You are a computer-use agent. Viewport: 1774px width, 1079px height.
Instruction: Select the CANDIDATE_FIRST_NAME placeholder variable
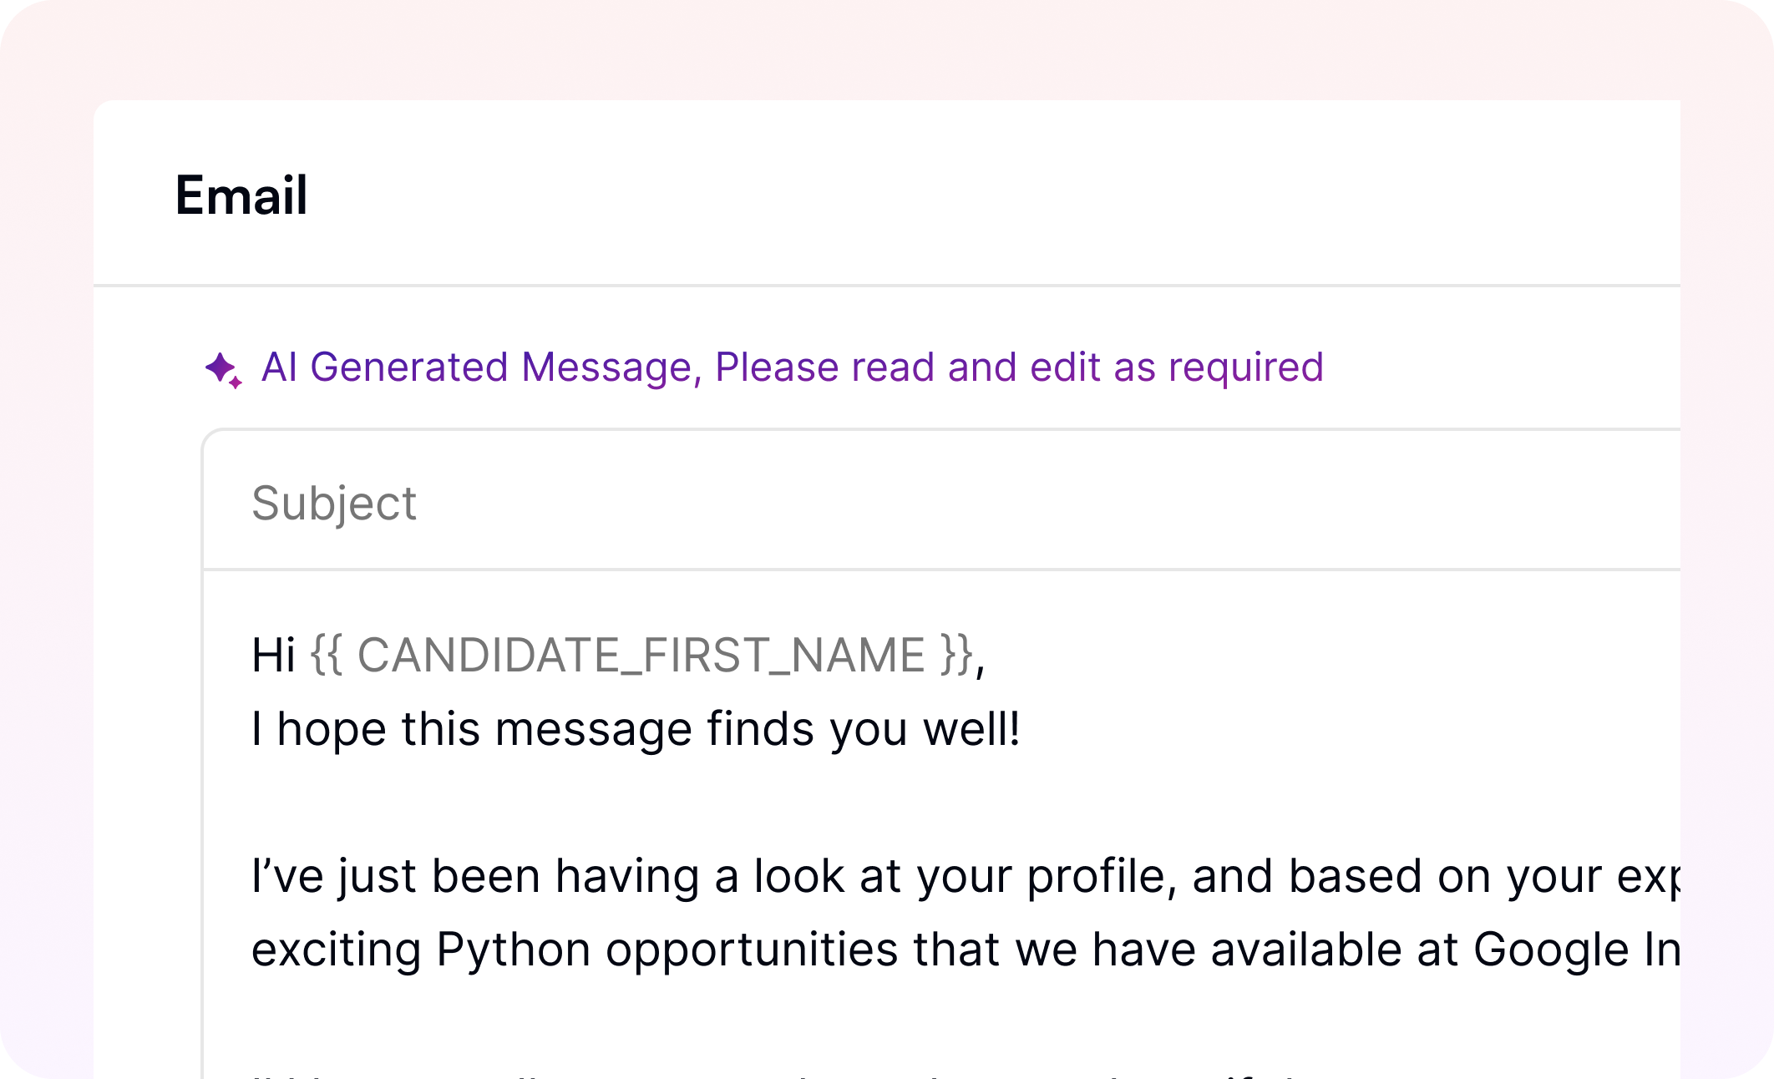[x=641, y=655]
